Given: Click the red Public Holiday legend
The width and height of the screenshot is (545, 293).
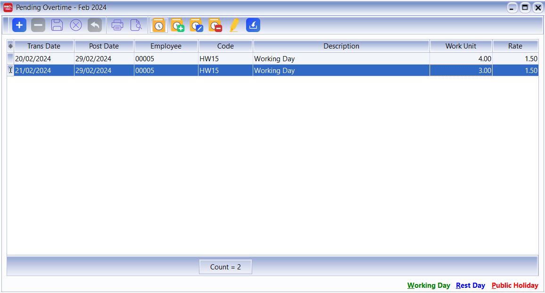Looking at the screenshot, I should [515, 285].
